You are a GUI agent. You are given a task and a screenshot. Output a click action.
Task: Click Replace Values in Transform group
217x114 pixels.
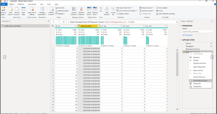point(123,14)
